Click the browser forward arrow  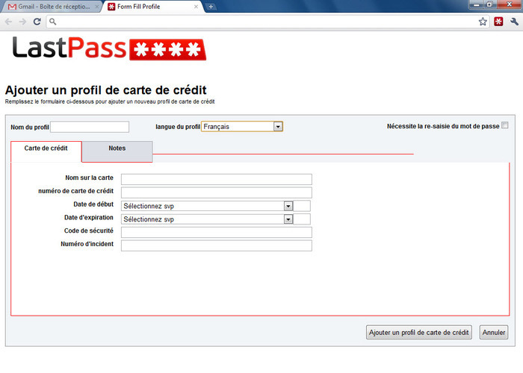(x=22, y=22)
